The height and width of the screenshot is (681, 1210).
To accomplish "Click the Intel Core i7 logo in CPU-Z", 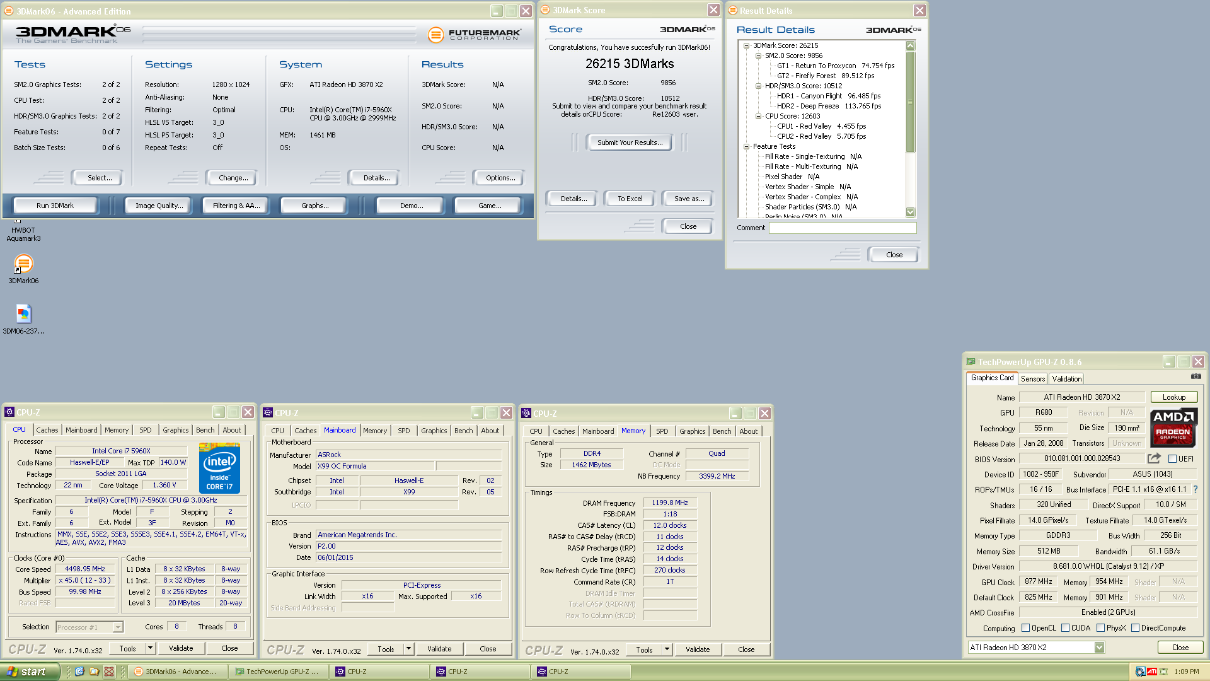I will (219, 469).
